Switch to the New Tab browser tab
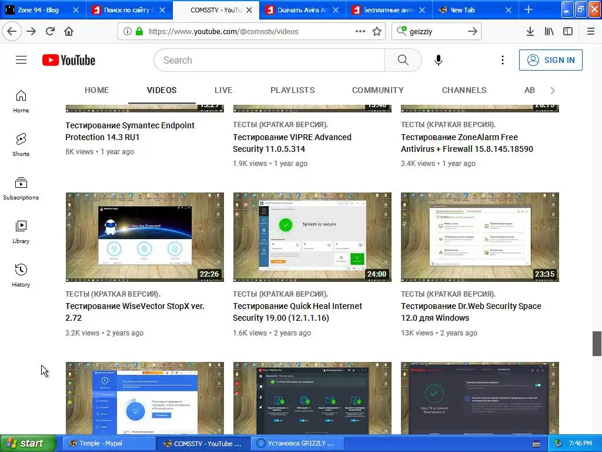 click(462, 10)
